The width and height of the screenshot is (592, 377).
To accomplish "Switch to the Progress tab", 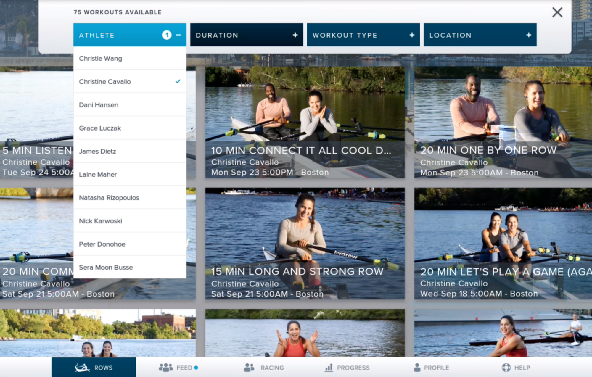I will [x=347, y=367].
